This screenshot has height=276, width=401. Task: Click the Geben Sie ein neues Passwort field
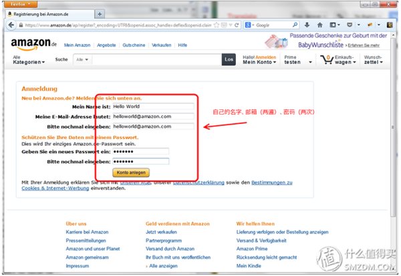pyautogui.click(x=140, y=151)
